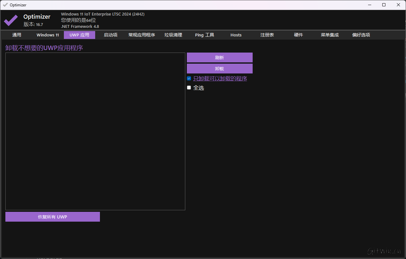The image size is (406, 259).
Task: Enable the 全选 checkbox
Action: [x=189, y=87]
